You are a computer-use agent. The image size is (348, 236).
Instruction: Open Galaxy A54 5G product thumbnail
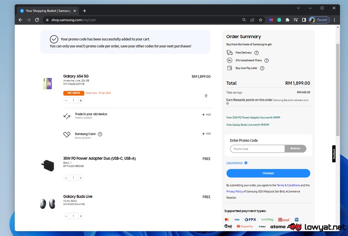tap(47, 83)
